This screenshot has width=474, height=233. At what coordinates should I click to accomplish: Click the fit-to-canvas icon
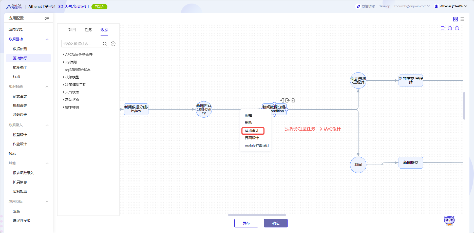[443, 28]
